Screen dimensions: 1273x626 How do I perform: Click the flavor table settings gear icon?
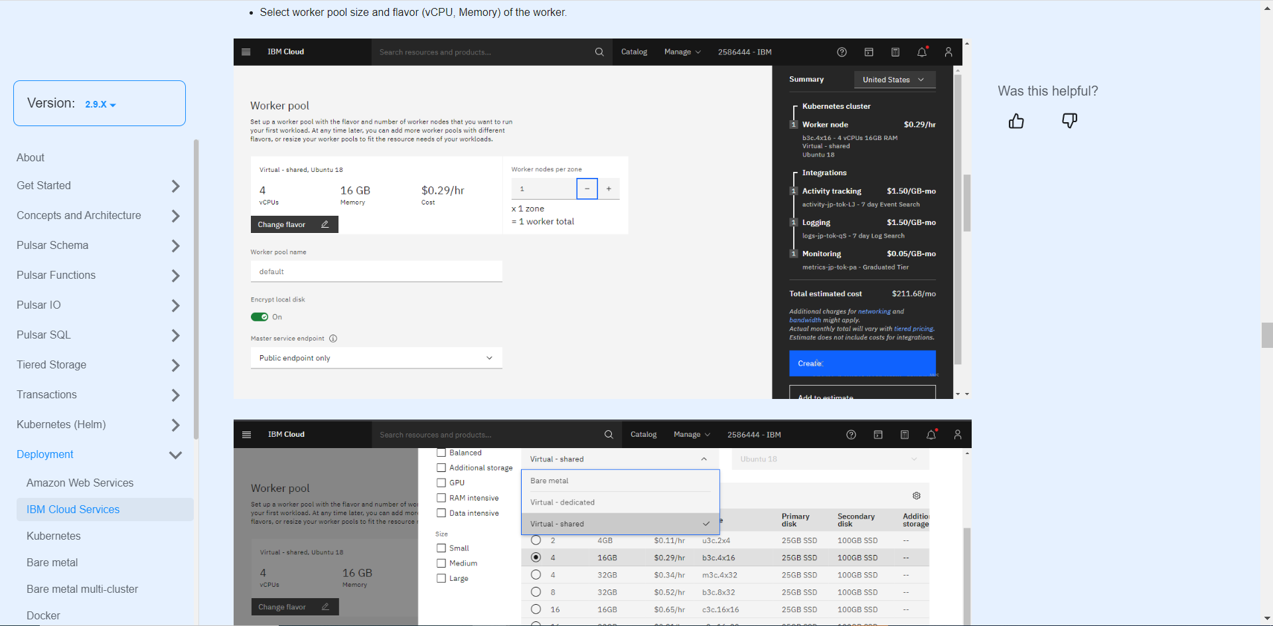[x=917, y=496]
